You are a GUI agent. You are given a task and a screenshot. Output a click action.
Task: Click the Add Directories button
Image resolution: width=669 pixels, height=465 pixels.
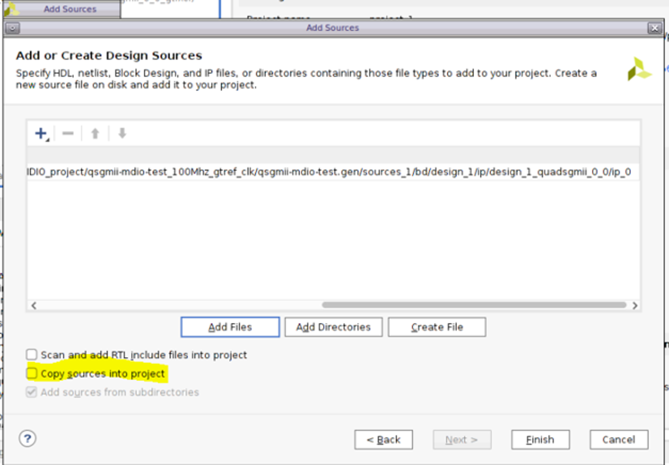333,327
